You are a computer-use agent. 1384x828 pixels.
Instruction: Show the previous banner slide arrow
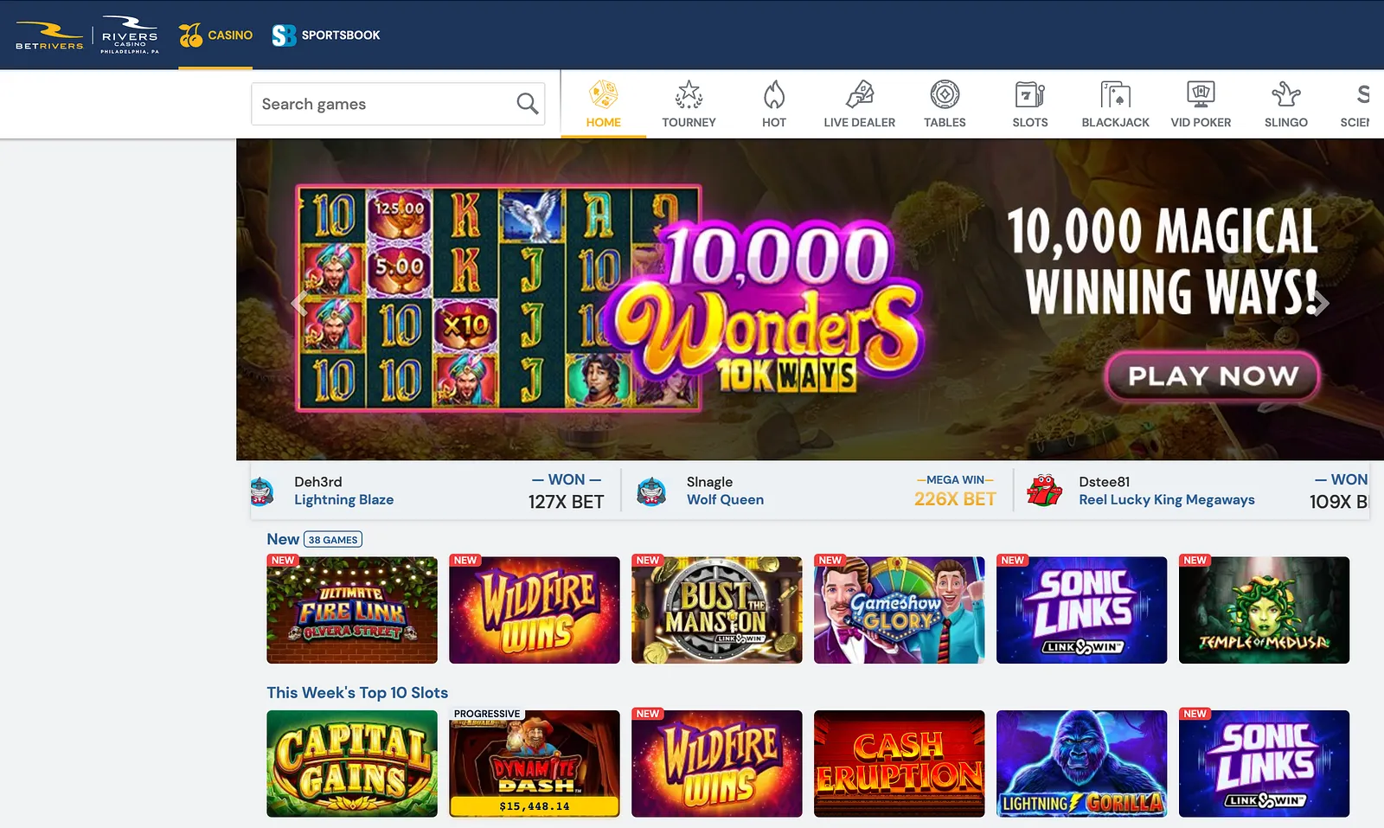click(x=299, y=303)
